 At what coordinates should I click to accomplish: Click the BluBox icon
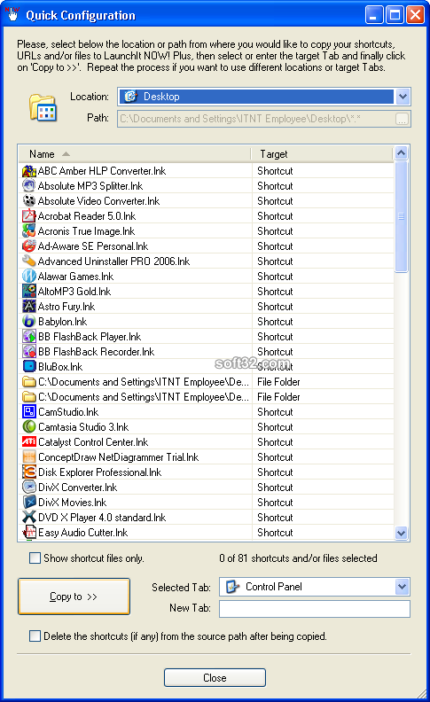pyautogui.click(x=29, y=367)
